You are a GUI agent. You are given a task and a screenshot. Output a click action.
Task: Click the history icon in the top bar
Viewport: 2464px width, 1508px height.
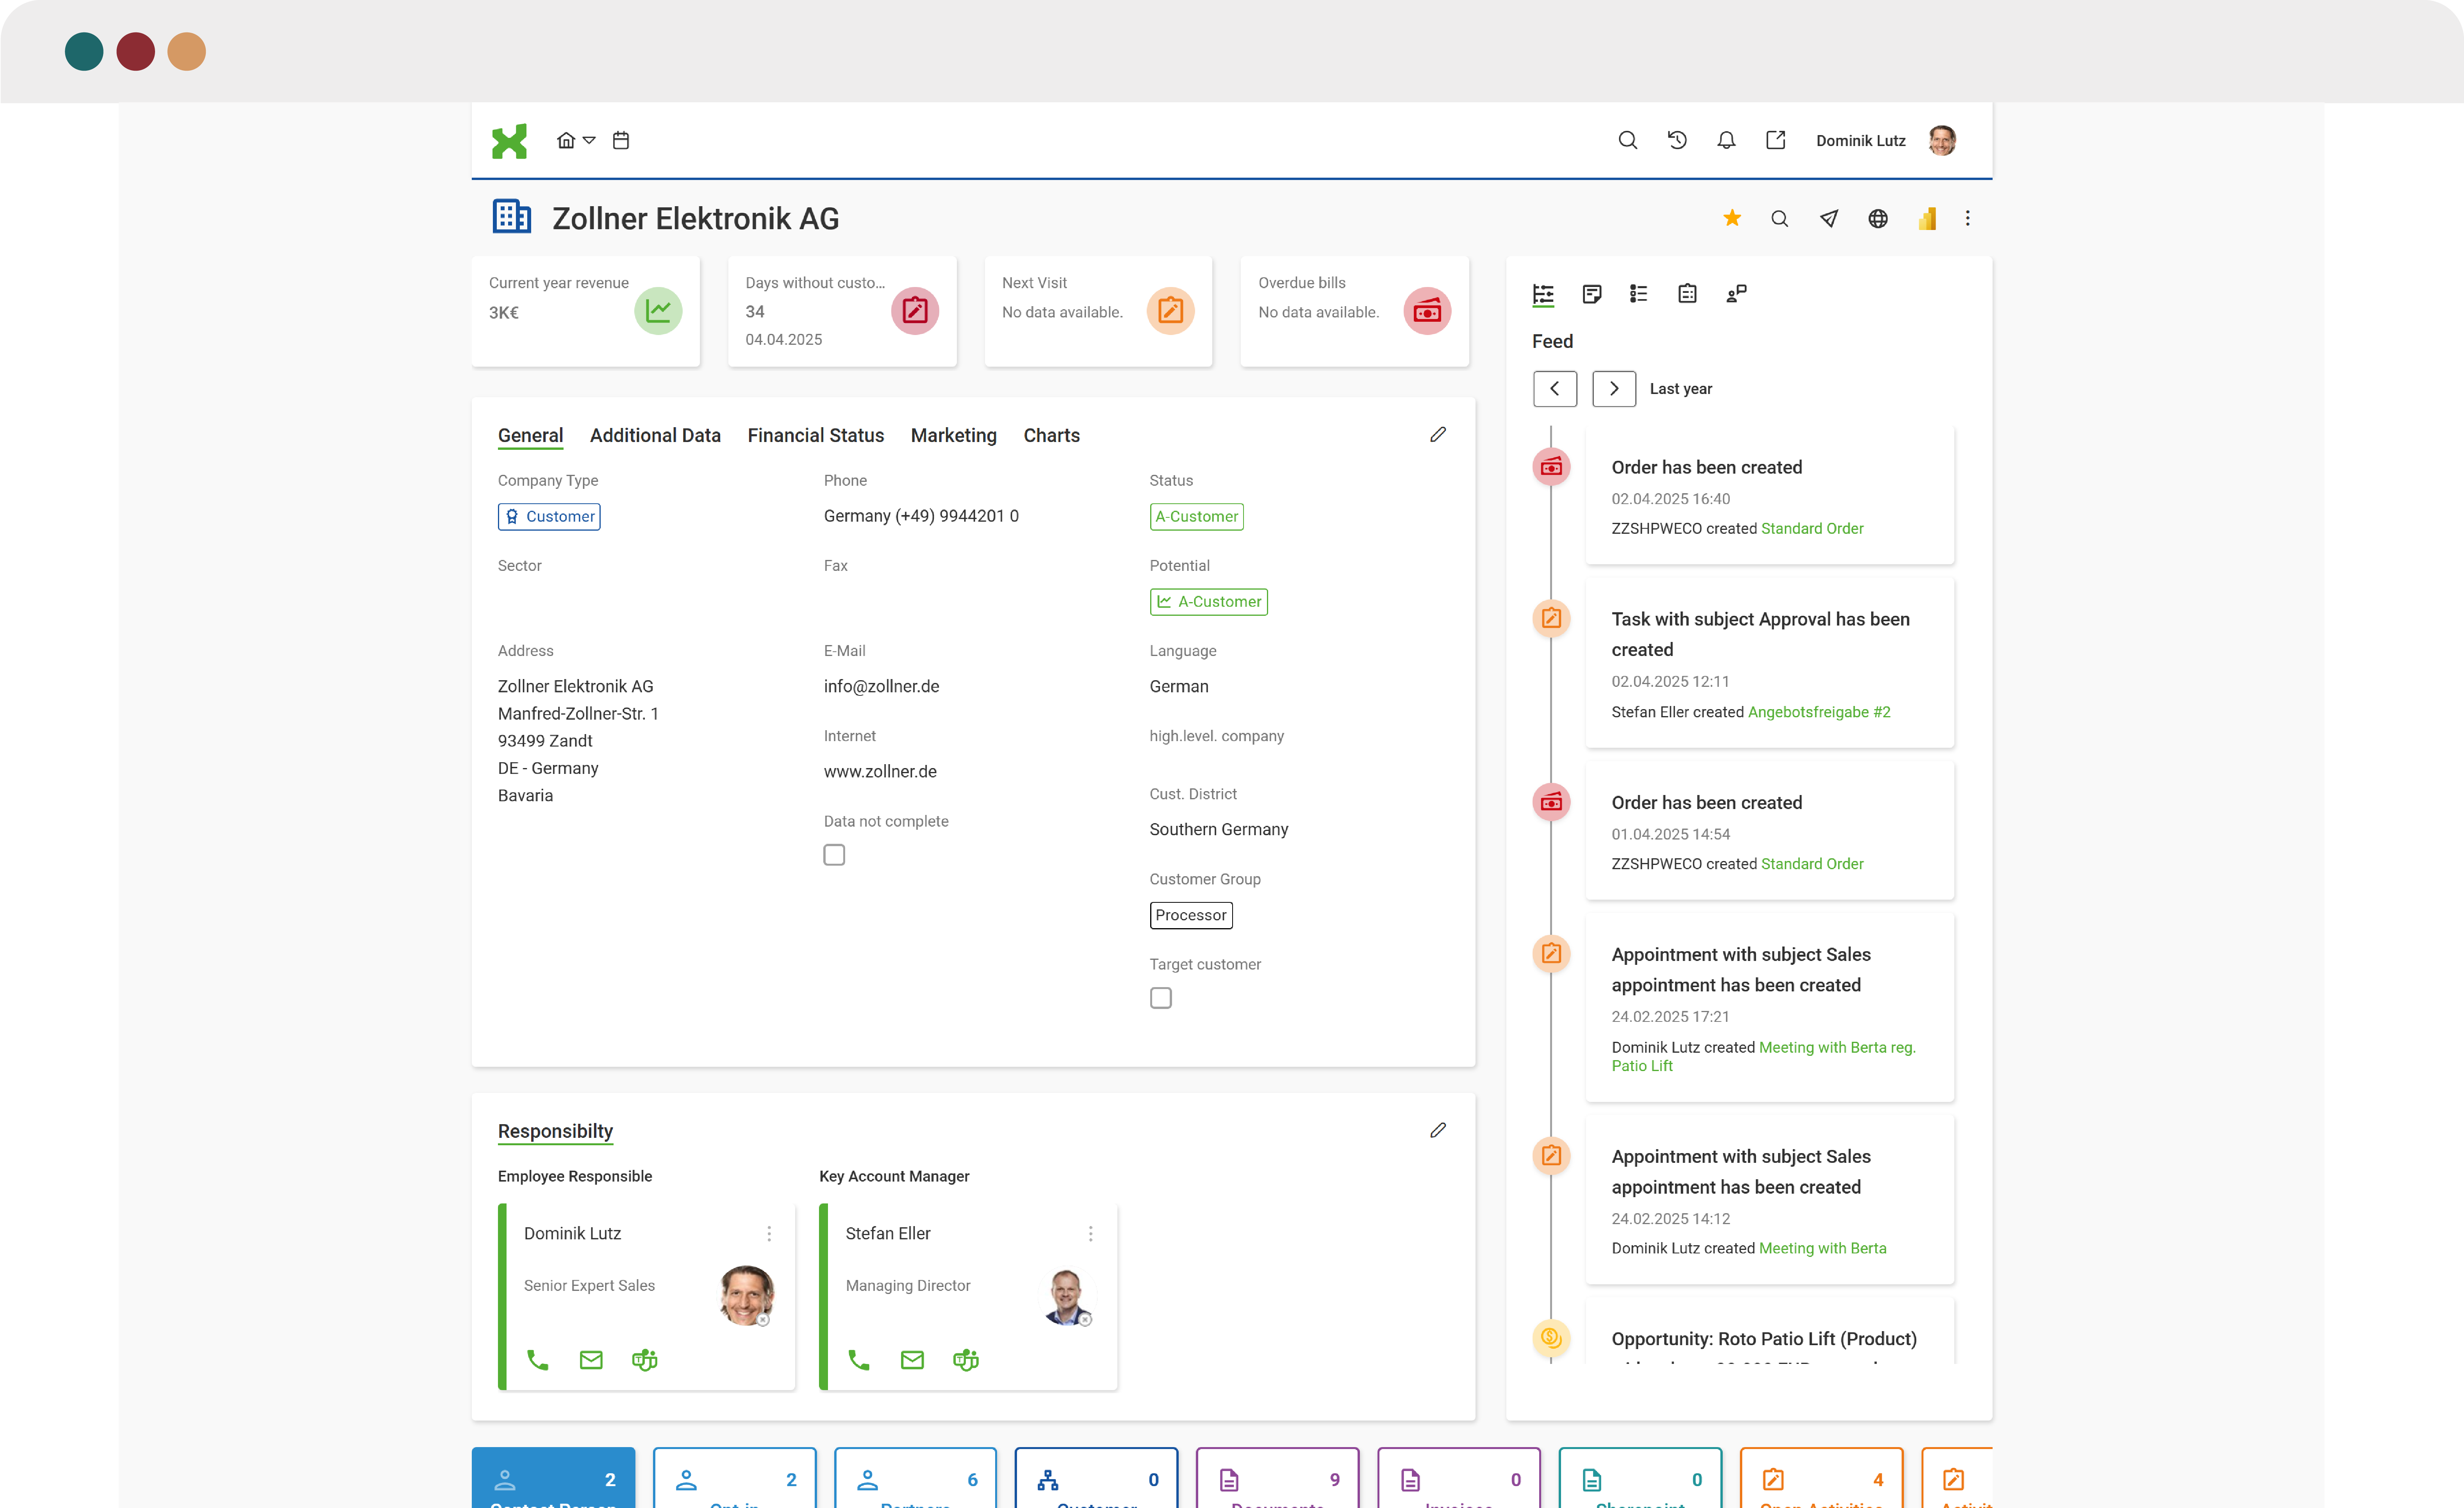(x=1677, y=140)
